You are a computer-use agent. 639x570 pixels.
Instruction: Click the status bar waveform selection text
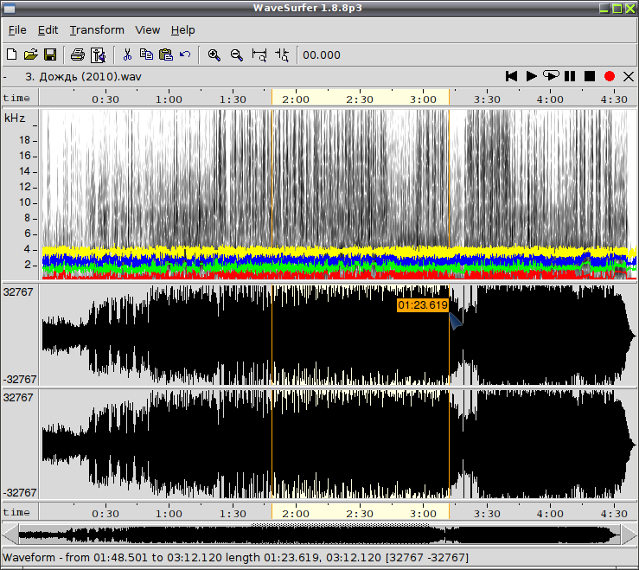pyautogui.click(x=235, y=557)
